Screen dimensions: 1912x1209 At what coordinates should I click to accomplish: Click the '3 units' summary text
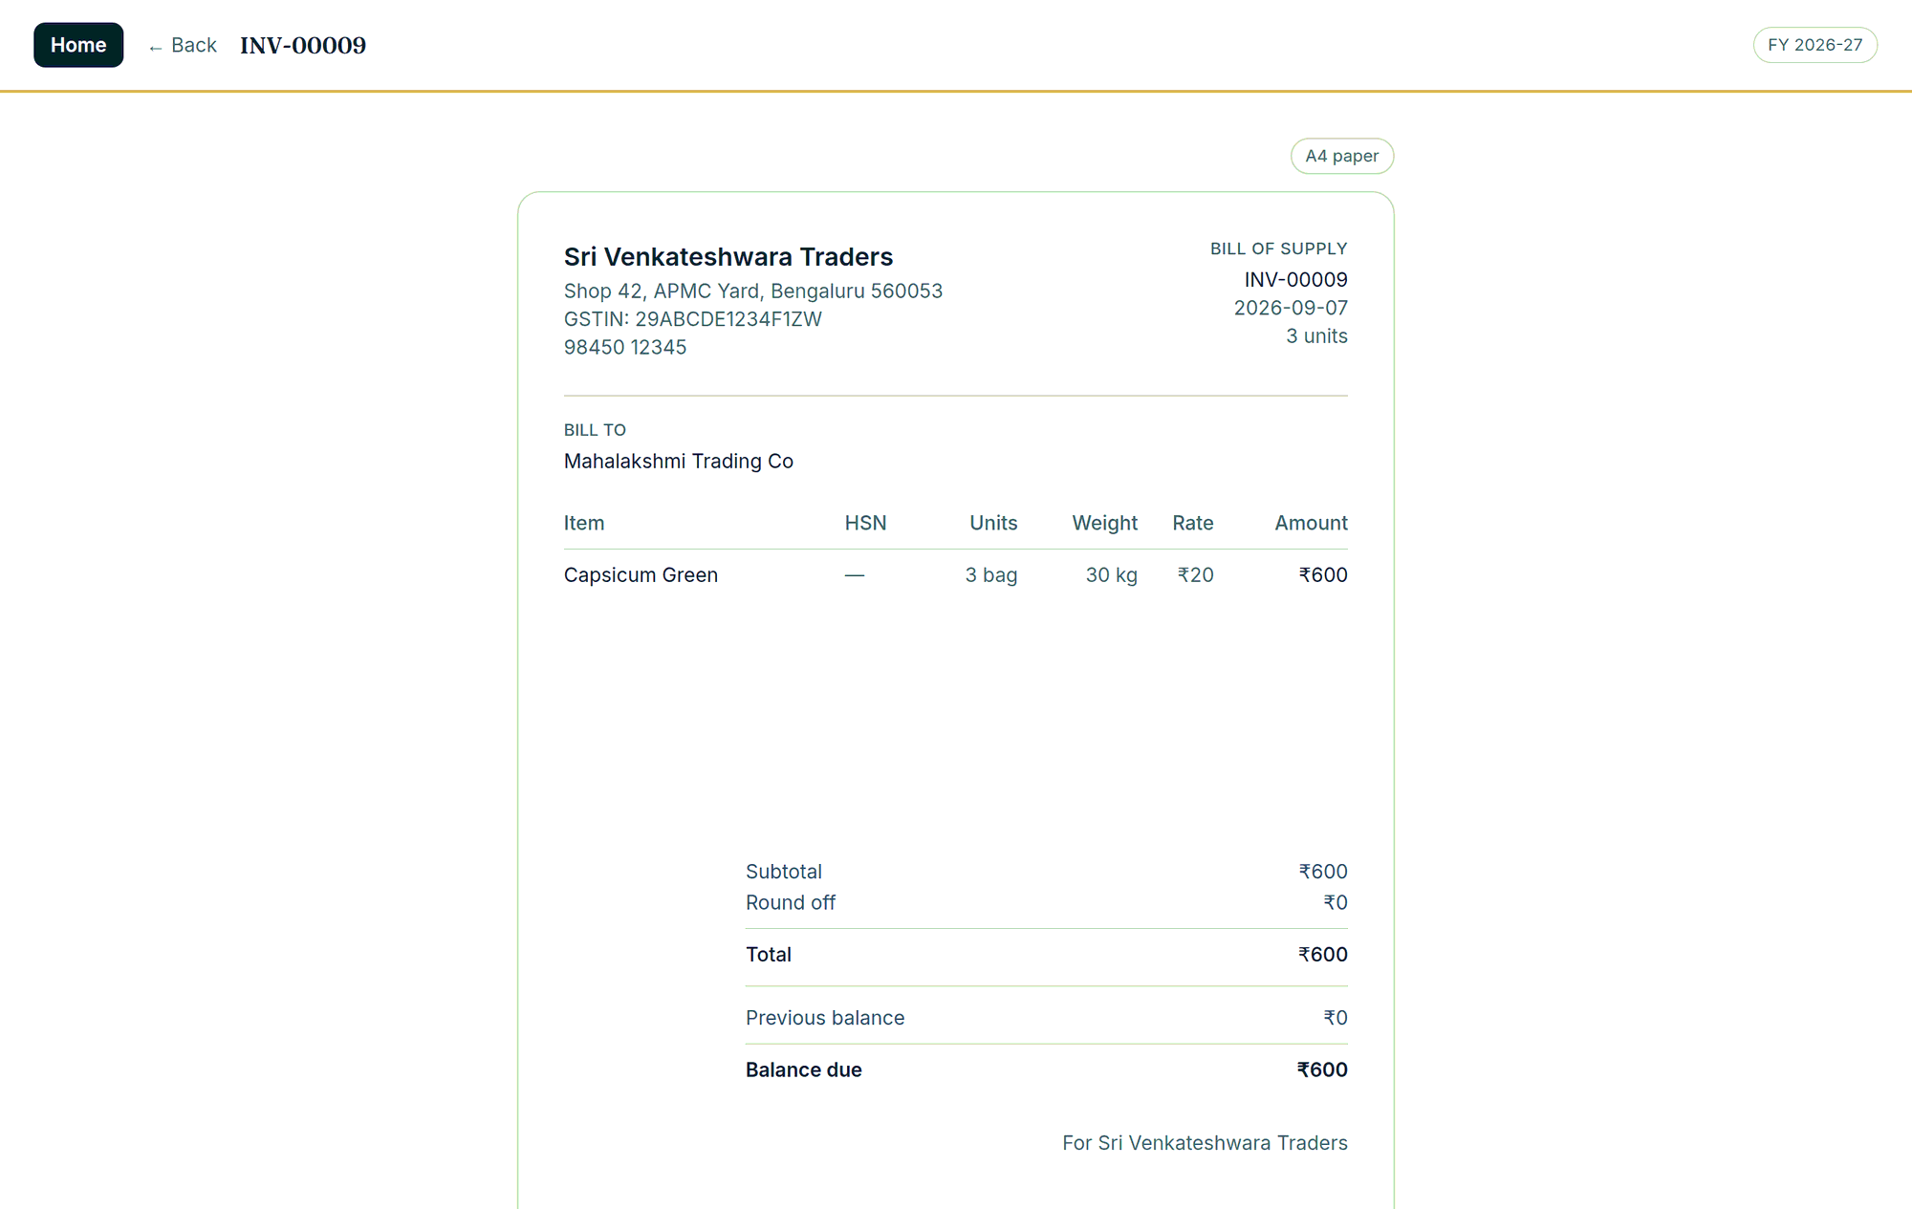coord(1316,336)
